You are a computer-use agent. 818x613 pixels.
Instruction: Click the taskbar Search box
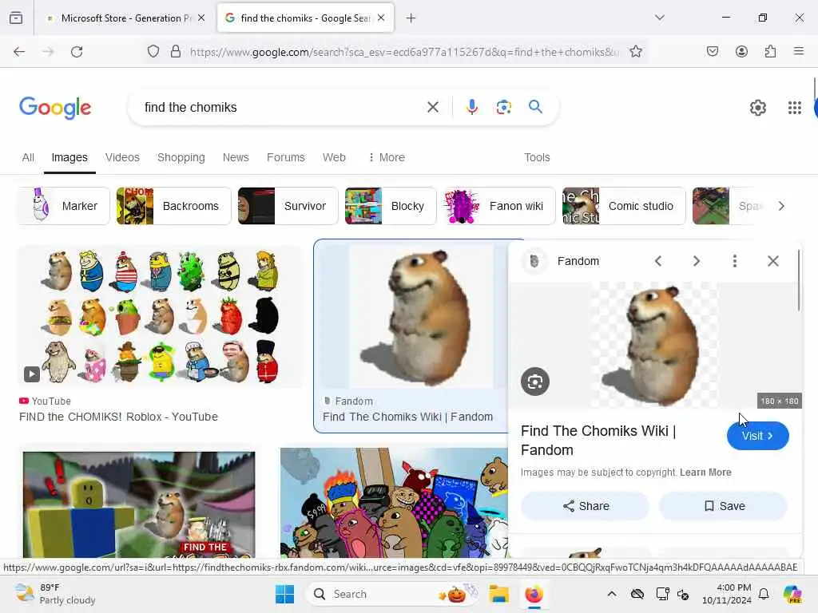click(393, 594)
